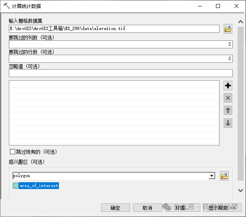Click the teal area_of_interest color swatch
Image resolution: width=246 pixels, height=217 pixels.
coord(16,186)
